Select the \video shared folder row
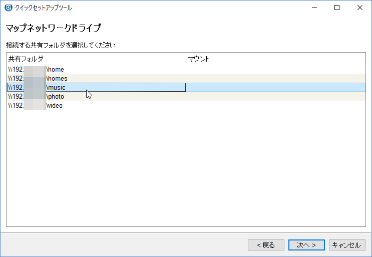Screen dimensions: 372x257 point(186,105)
